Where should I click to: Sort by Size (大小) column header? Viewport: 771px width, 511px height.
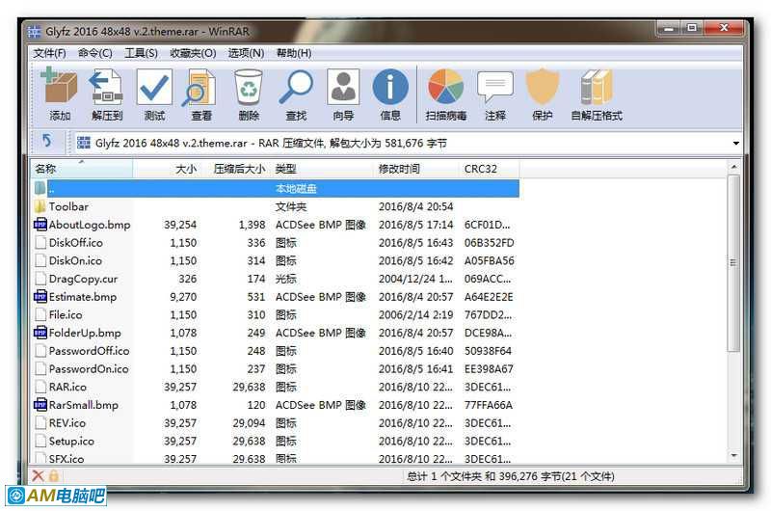(x=167, y=169)
